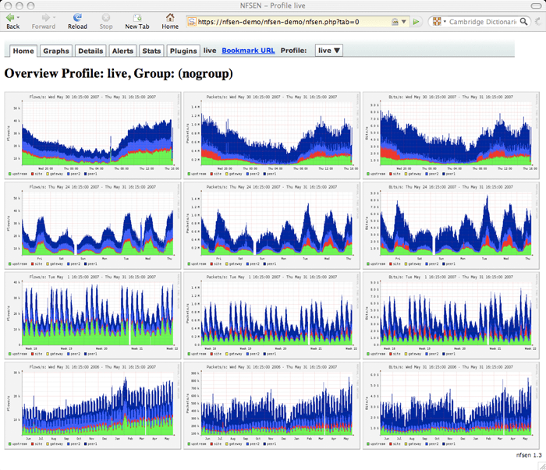The height and width of the screenshot is (470, 546).
Task: Click the Overview Profile: live heading
Action: tap(119, 74)
